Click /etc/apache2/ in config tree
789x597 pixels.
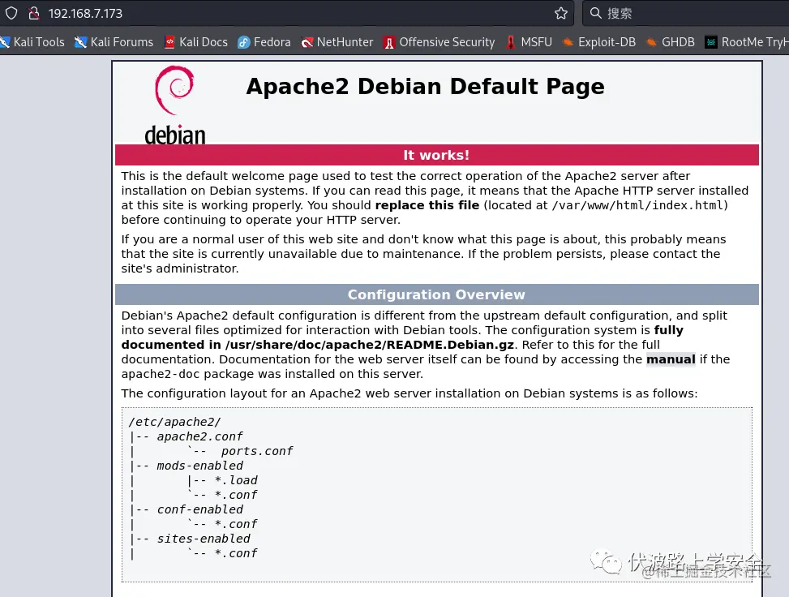point(174,422)
